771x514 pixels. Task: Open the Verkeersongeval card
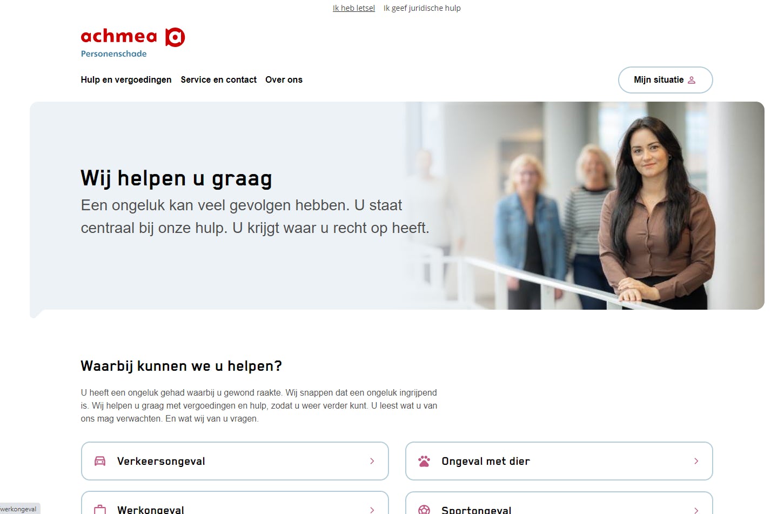tap(234, 461)
